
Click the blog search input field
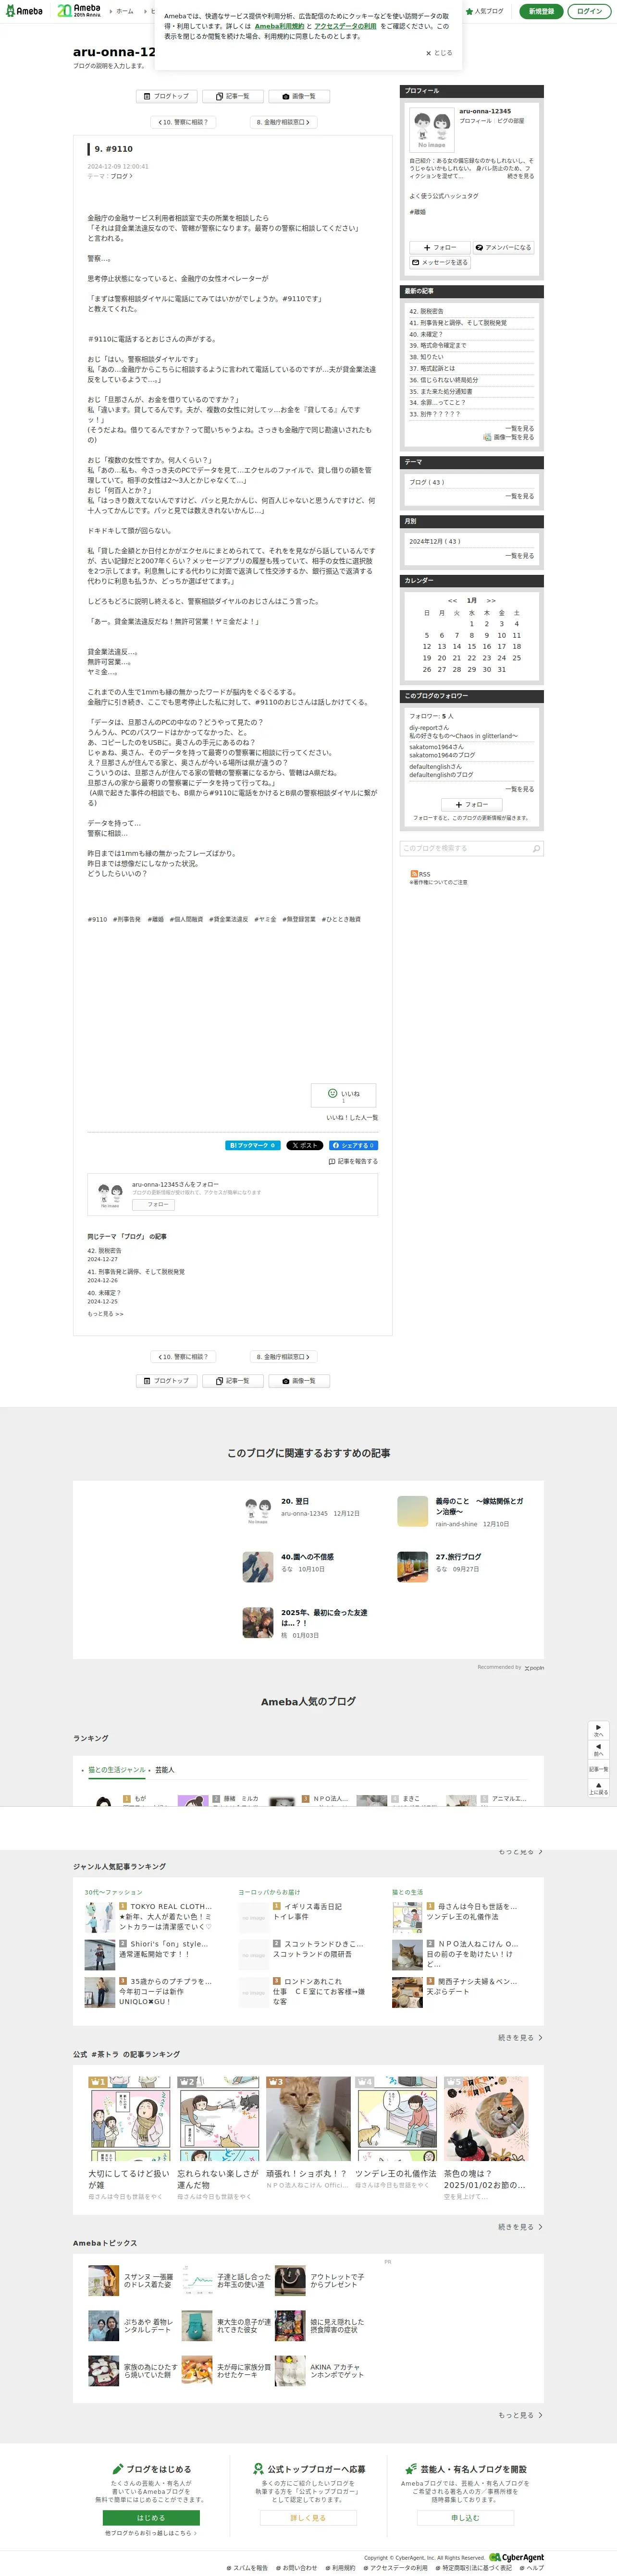click(464, 848)
